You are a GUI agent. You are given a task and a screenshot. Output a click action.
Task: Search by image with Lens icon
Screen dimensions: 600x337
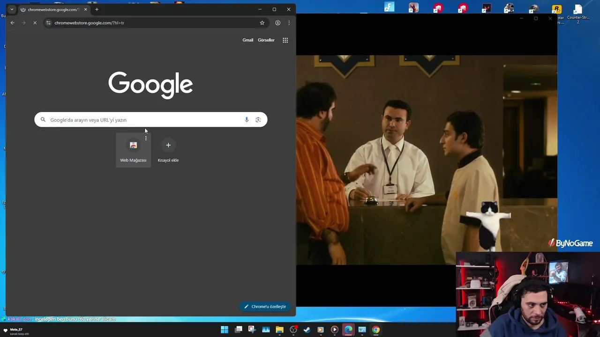pos(258,120)
